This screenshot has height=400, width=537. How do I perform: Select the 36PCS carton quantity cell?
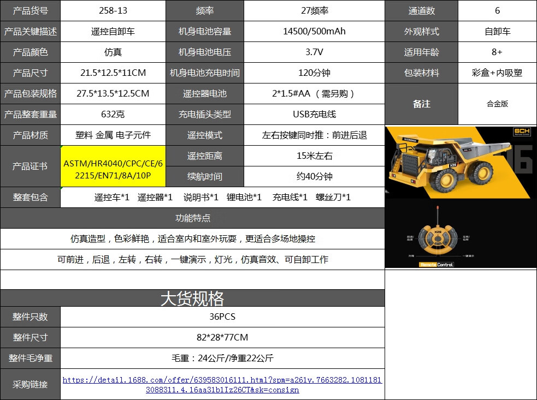[222, 317]
